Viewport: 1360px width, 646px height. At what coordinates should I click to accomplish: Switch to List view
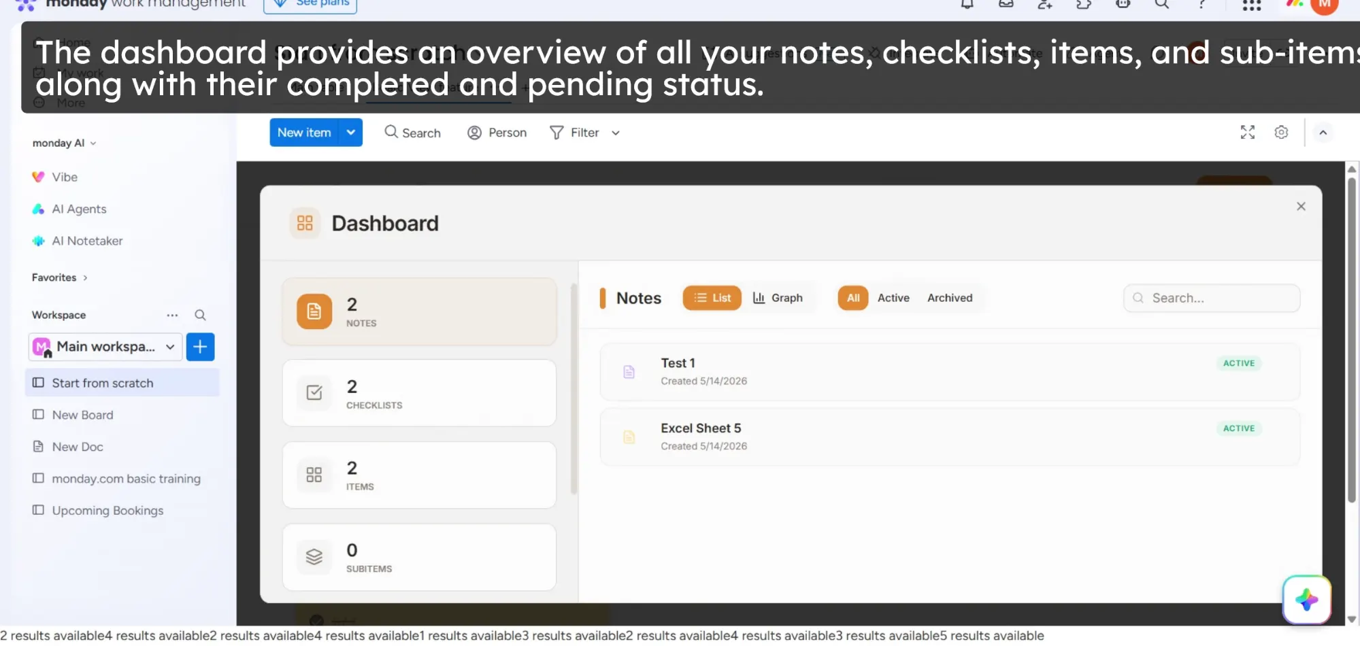(x=712, y=298)
